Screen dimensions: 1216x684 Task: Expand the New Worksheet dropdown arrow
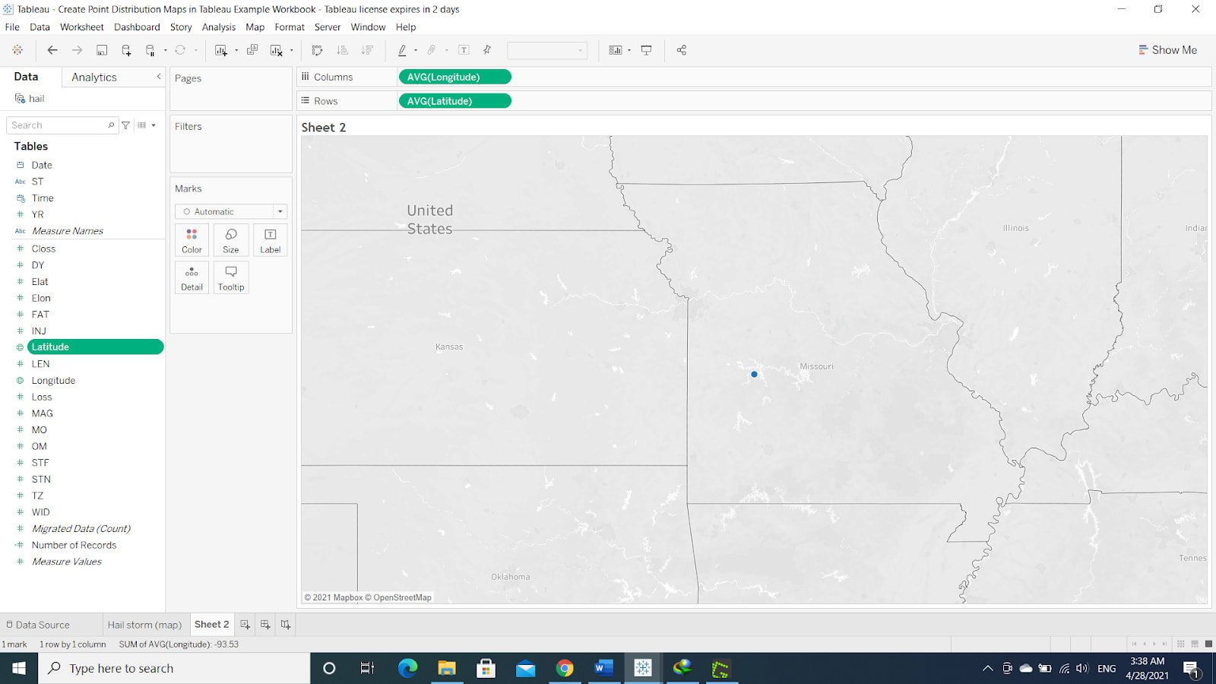click(236, 50)
